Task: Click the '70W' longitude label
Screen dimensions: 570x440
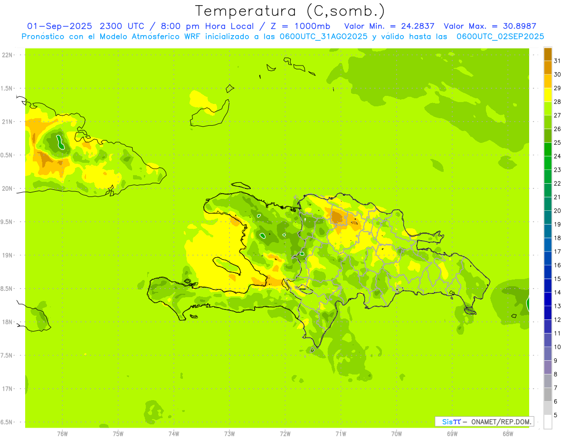Action: [397, 434]
